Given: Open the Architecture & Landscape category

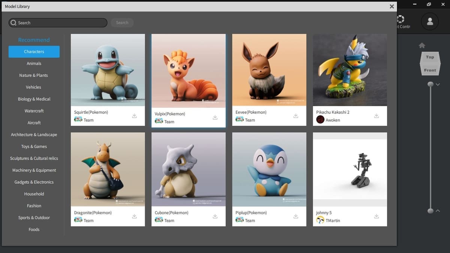Looking at the screenshot, I should (x=34, y=135).
